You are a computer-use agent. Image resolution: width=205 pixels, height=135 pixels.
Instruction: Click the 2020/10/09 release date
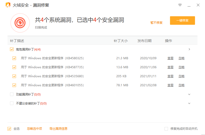coord(148,58)
